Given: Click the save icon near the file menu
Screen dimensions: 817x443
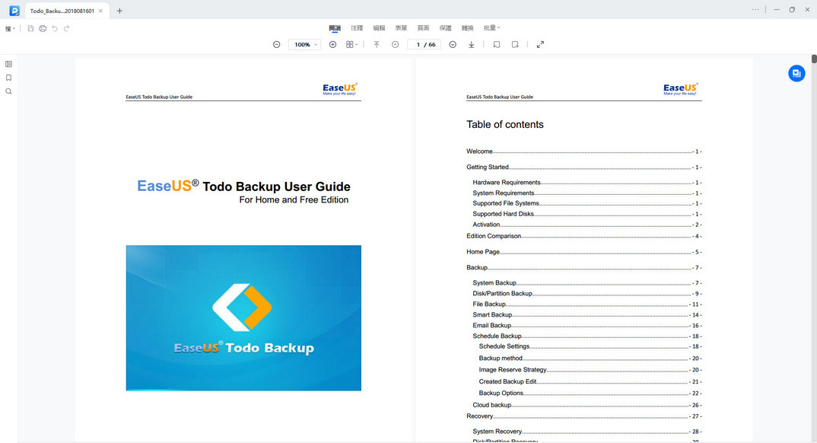Looking at the screenshot, I should coord(30,27).
